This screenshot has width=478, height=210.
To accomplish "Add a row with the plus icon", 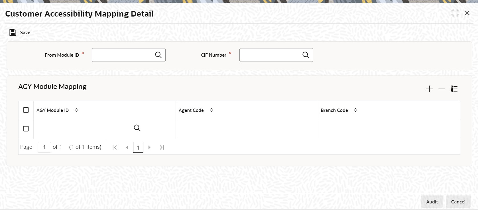I will click(429, 89).
